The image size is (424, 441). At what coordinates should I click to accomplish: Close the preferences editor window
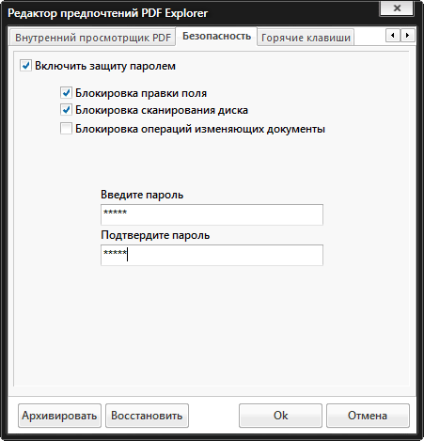397,8
